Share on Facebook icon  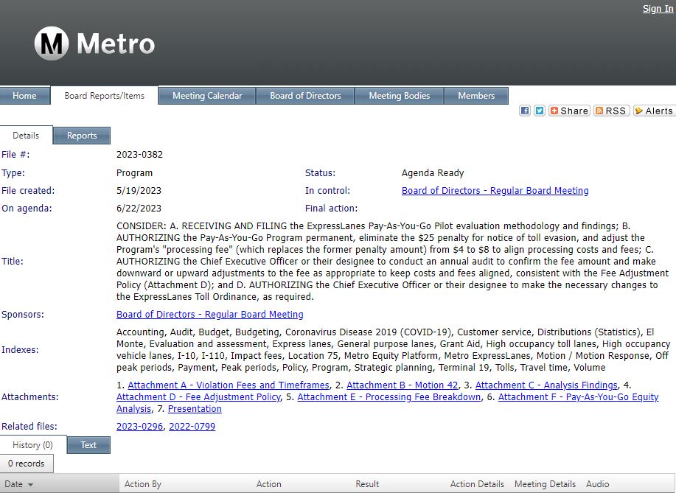point(524,111)
